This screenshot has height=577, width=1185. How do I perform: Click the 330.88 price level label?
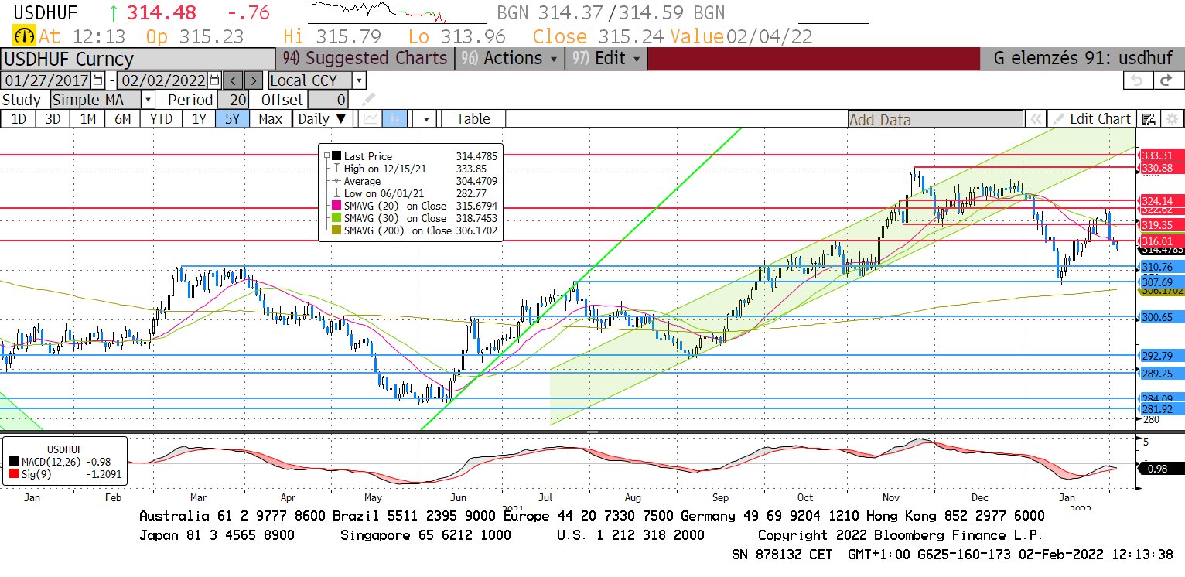pyautogui.click(x=1162, y=168)
